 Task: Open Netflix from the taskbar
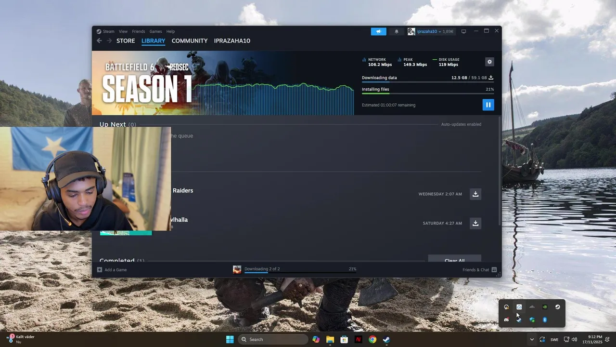(358, 339)
